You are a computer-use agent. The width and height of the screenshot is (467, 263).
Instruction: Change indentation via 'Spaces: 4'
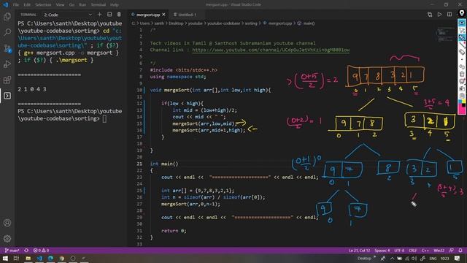pos(382,250)
